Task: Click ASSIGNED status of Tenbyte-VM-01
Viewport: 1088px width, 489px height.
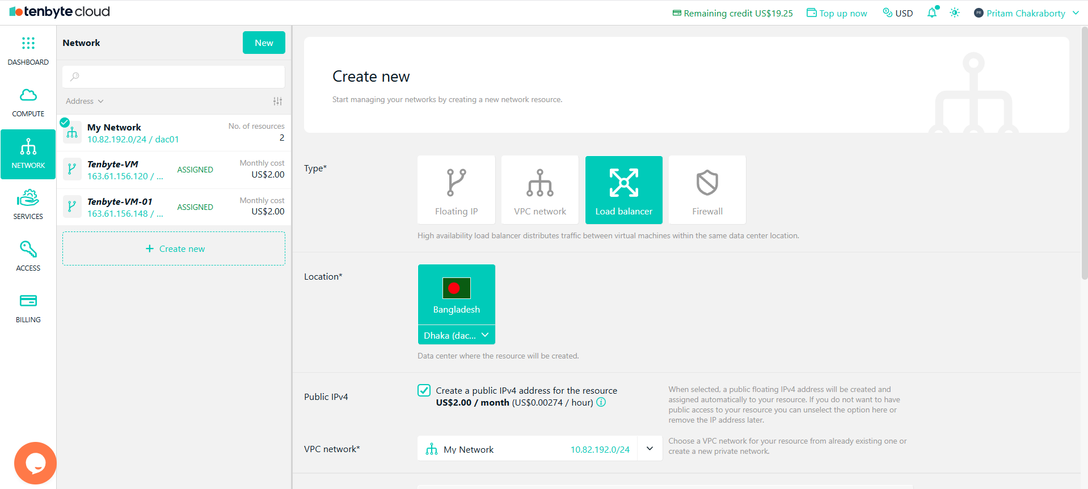Action: (x=195, y=207)
